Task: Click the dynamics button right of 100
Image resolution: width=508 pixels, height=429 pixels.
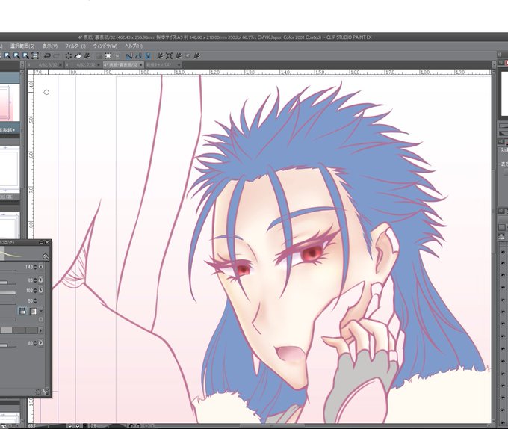Action: tap(41, 290)
